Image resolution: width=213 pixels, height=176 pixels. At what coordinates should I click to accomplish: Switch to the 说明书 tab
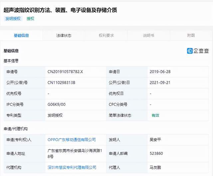pyautogui.click(x=149, y=36)
